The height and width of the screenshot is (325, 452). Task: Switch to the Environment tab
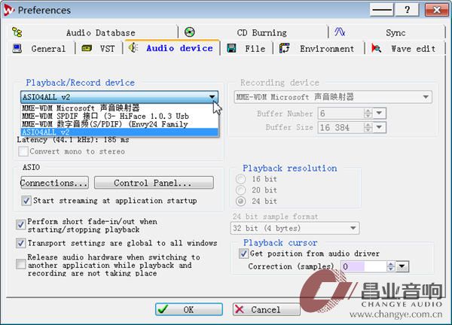tap(319, 48)
